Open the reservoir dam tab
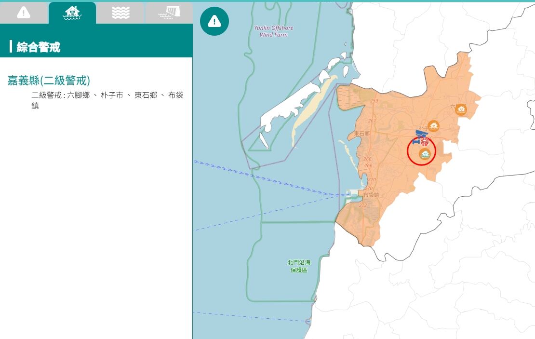This screenshot has height=339, width=535. (169, 13)
